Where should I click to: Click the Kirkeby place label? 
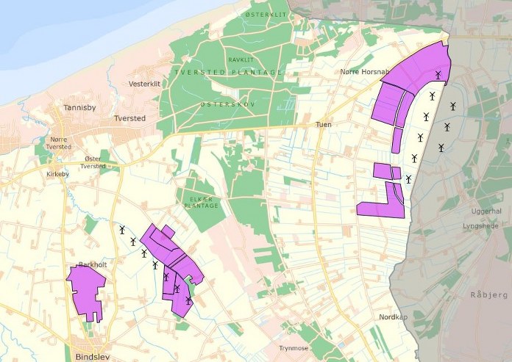click(x=57, y=174)
